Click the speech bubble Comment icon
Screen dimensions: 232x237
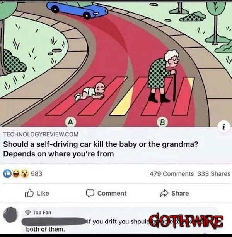pyautogui.click(x=90, y=193)
